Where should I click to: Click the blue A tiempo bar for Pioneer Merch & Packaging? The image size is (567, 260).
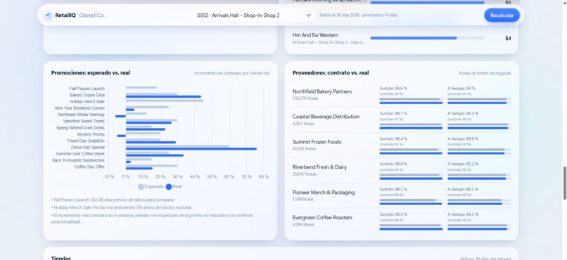[474, 204]
